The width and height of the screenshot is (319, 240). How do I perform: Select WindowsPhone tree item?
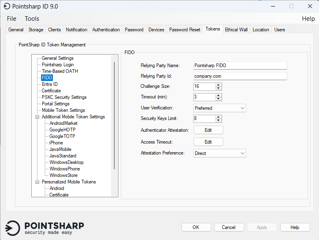coord(65,169)
